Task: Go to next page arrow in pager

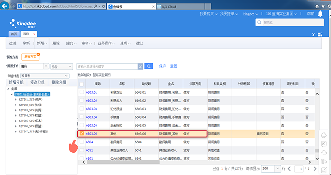Action: point(315,169)
